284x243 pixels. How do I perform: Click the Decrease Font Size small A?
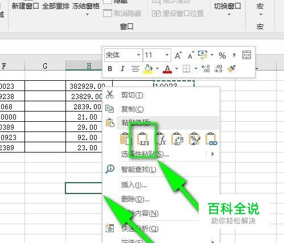coord(191,55)
